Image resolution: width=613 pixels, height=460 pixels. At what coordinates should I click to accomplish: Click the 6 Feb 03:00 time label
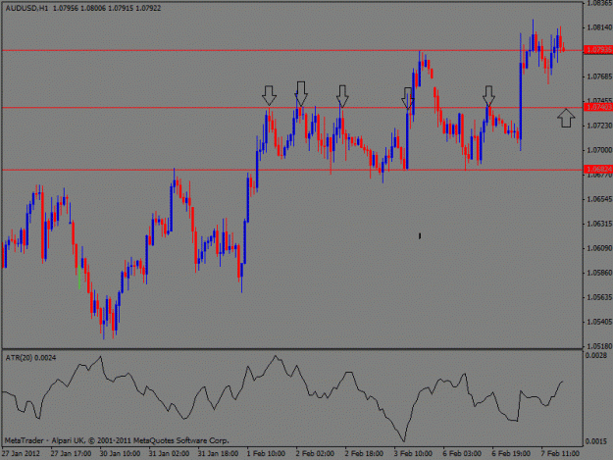pos(462,454)
